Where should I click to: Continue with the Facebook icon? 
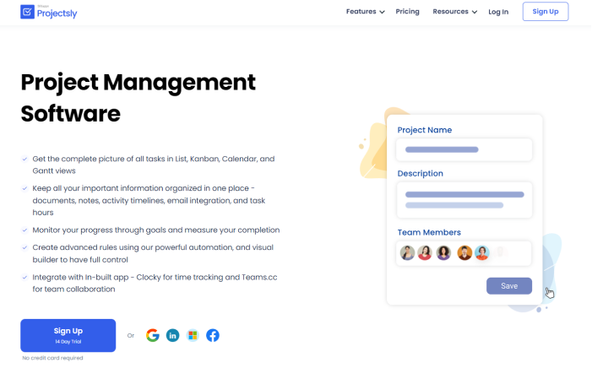point(213,335)
